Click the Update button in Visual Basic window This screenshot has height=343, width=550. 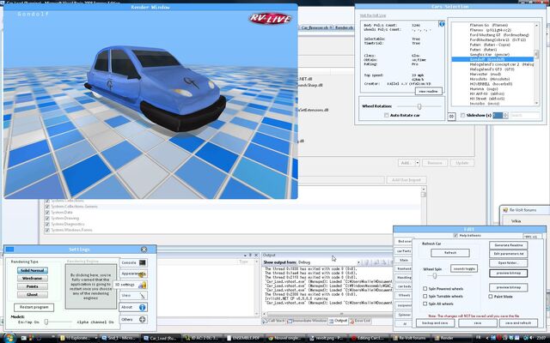462,163
